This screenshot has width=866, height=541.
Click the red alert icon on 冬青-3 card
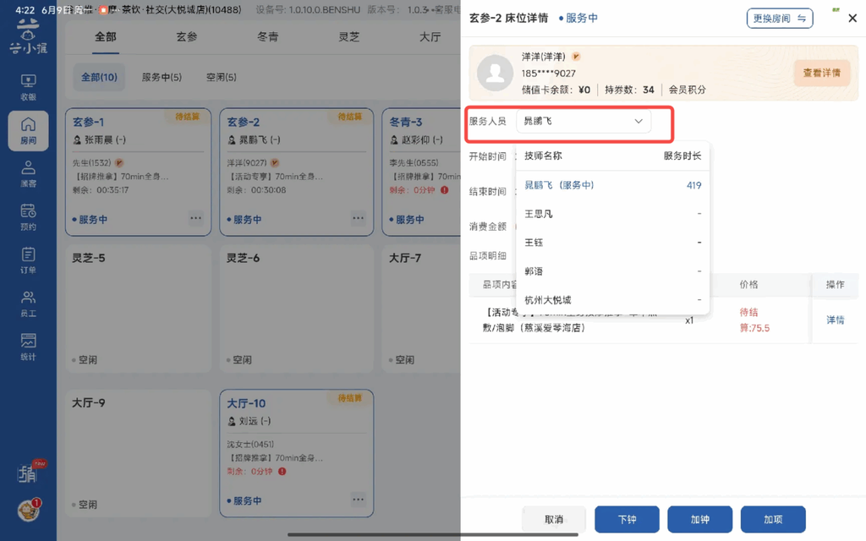(445, 190)
